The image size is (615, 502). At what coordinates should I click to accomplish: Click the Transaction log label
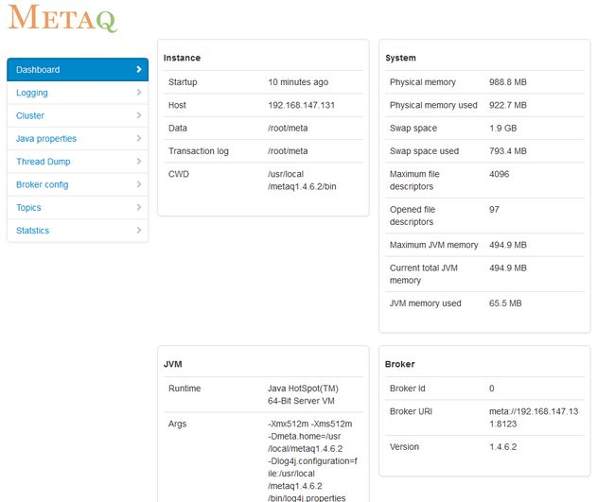pos(199,151)
